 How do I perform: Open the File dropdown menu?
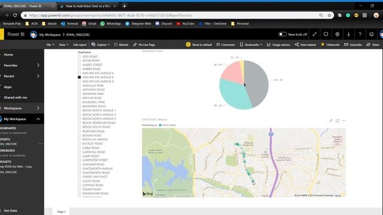point(50,45)
